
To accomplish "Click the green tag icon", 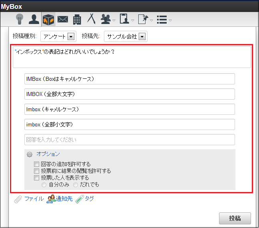I will pos(80,199).
